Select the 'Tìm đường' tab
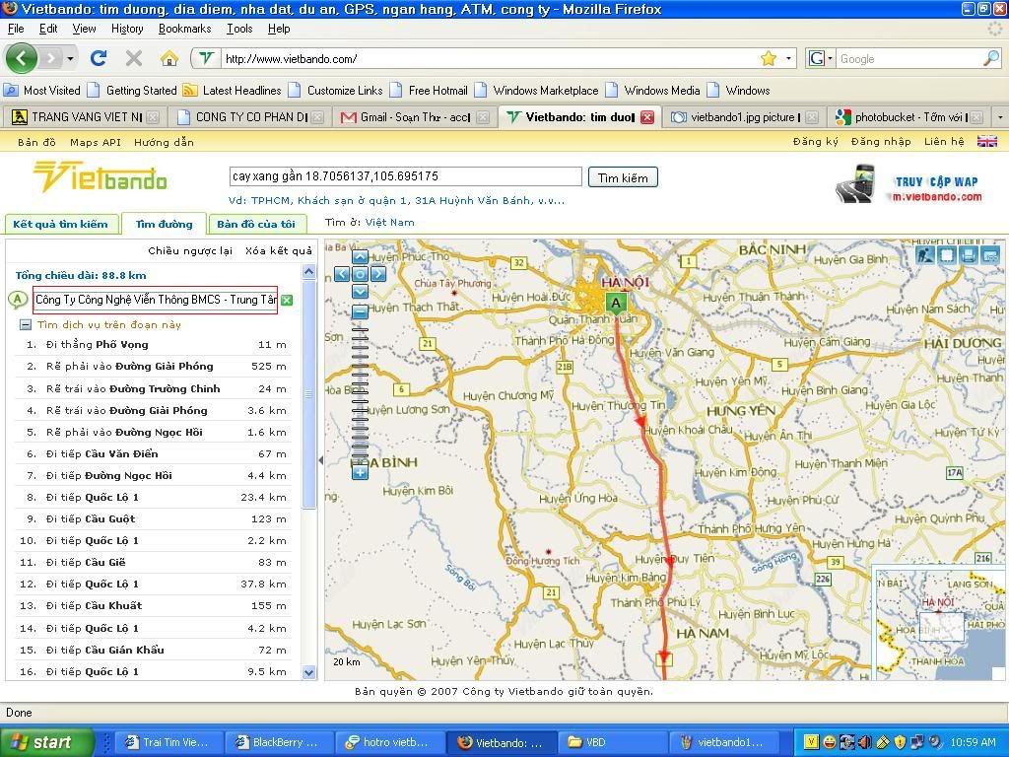The image size is (1009, 757). (x=165, y=224)
